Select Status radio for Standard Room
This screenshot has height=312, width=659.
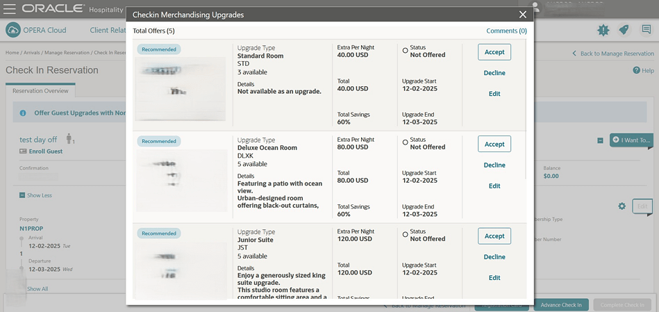pyautogui.click(x=405, y=51)
